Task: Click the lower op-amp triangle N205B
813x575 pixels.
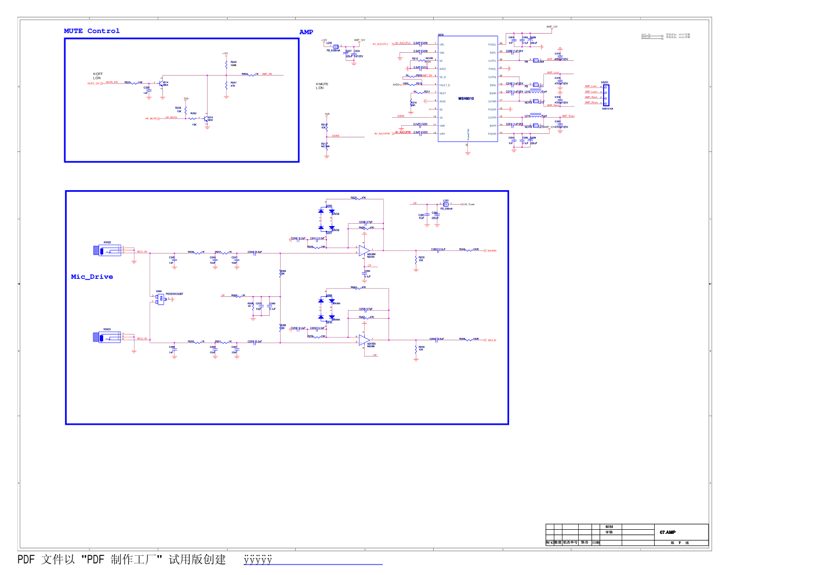Action: (364, 340)
